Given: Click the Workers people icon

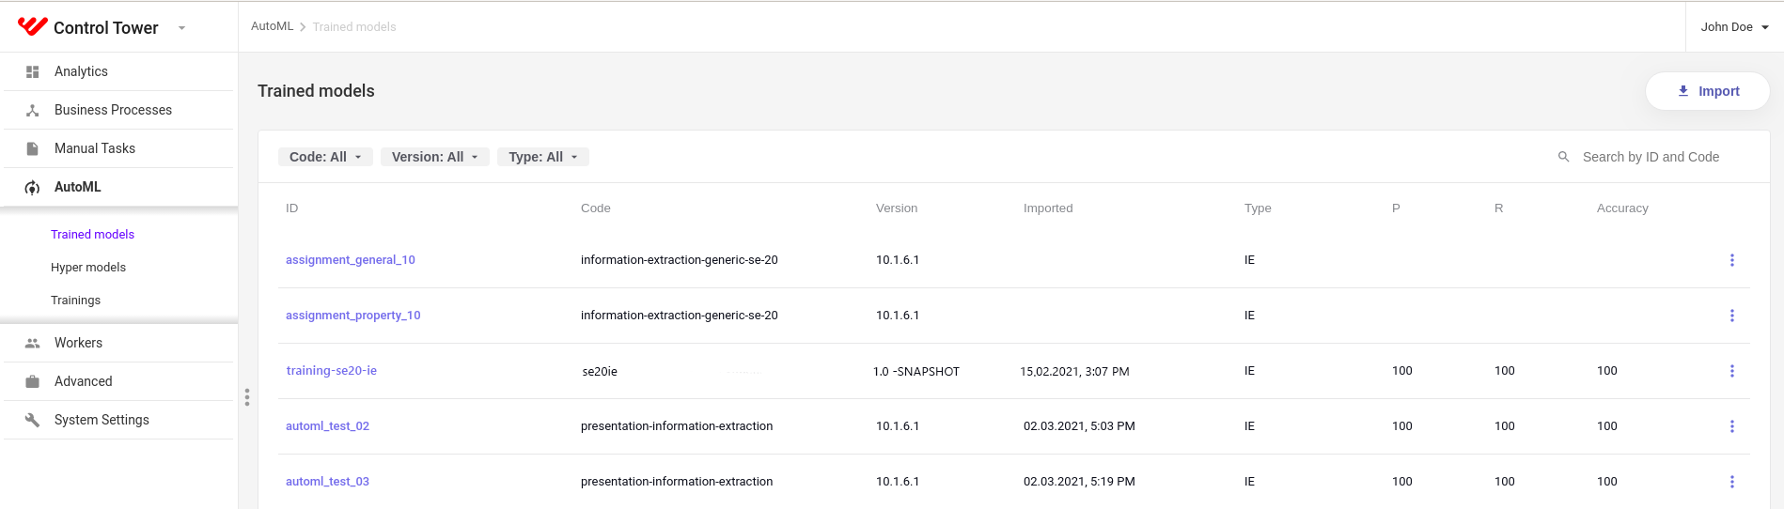Looking at the screenshot, I should [32, 343].
